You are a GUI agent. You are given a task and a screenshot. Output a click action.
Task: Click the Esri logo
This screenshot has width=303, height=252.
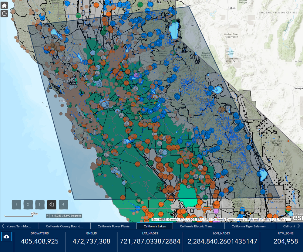point(298,217)
